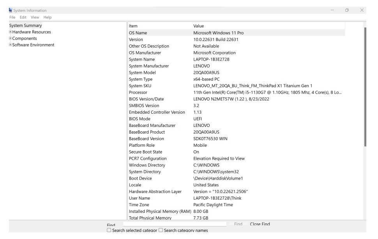The image size is (378, 239).
Task: Minimize the System Information window
Action: 332,10
